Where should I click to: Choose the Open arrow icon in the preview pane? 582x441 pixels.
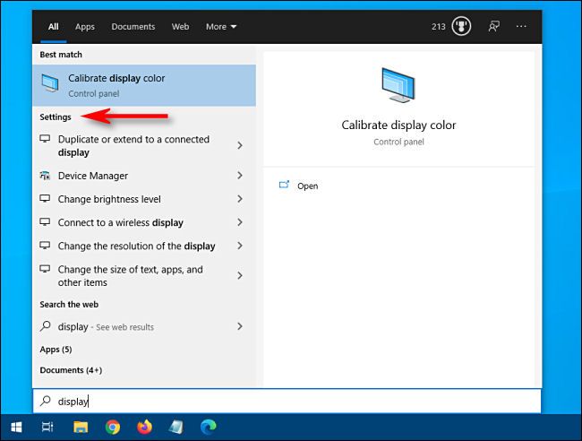pyautogui.click(x=284, y=185)
